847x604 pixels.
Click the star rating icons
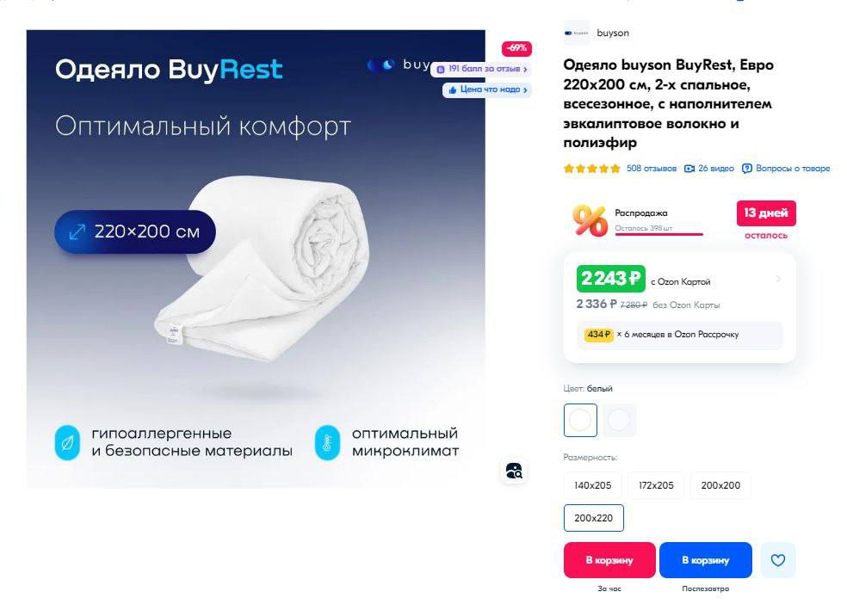coord(592,169)
